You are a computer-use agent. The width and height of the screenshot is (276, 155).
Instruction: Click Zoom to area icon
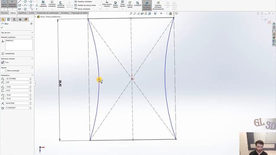point(135,13)
